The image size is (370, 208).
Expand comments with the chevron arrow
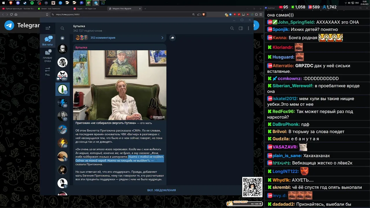click(162, 38)
